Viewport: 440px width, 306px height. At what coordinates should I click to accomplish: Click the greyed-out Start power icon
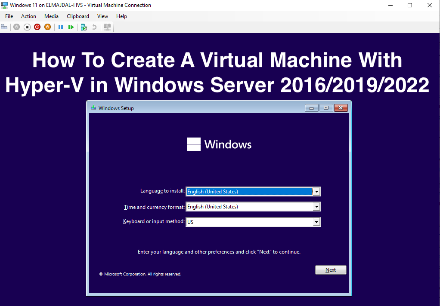(x=16, y=27)
